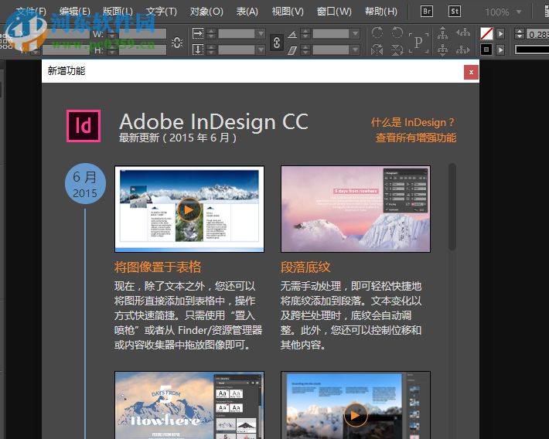Toggle constrain proportions for scaling link

click(x=277, y=43)
